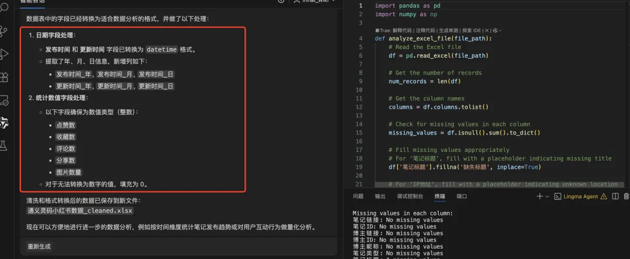Select the 智能会话 tab
Image resolution: width=630 pixels, height=259 pixels.
point(33,1)
